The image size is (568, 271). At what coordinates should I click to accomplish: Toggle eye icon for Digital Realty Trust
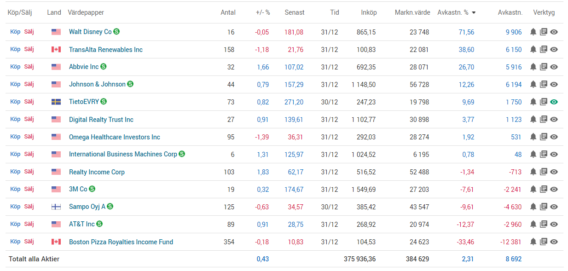click(554, 119)
